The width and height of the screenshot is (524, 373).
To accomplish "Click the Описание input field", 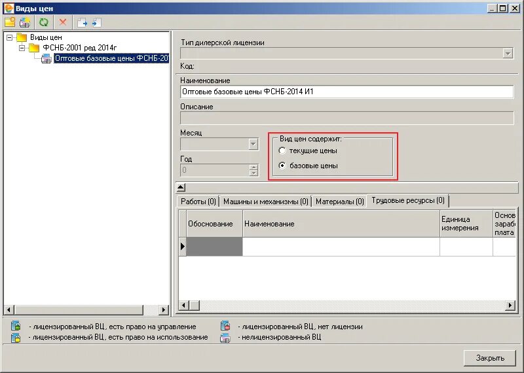I will pyautogui.click(x=346, y=118).
